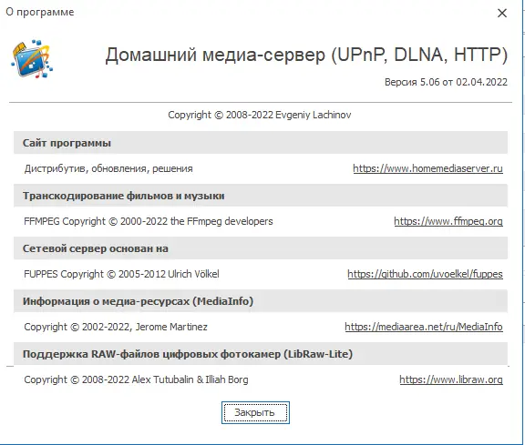Click the Home Media Server application logo
Image resolution: width=525 pixels, height=445 pixels.
tap(32, 59)
